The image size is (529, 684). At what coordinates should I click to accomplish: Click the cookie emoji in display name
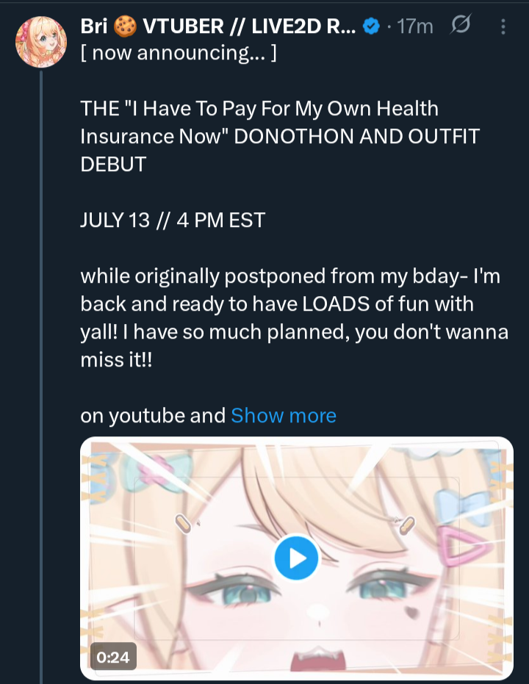click(x=125, y=27)
